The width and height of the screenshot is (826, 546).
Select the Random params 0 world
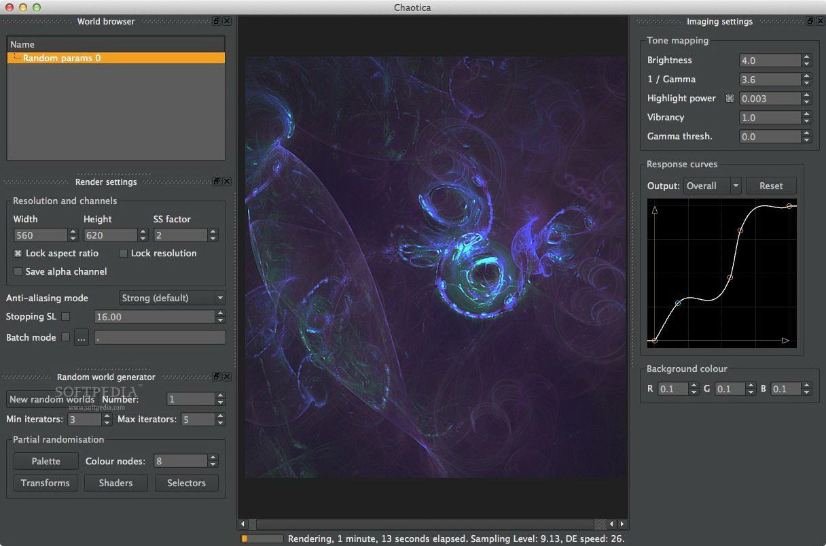click(116, 58)
